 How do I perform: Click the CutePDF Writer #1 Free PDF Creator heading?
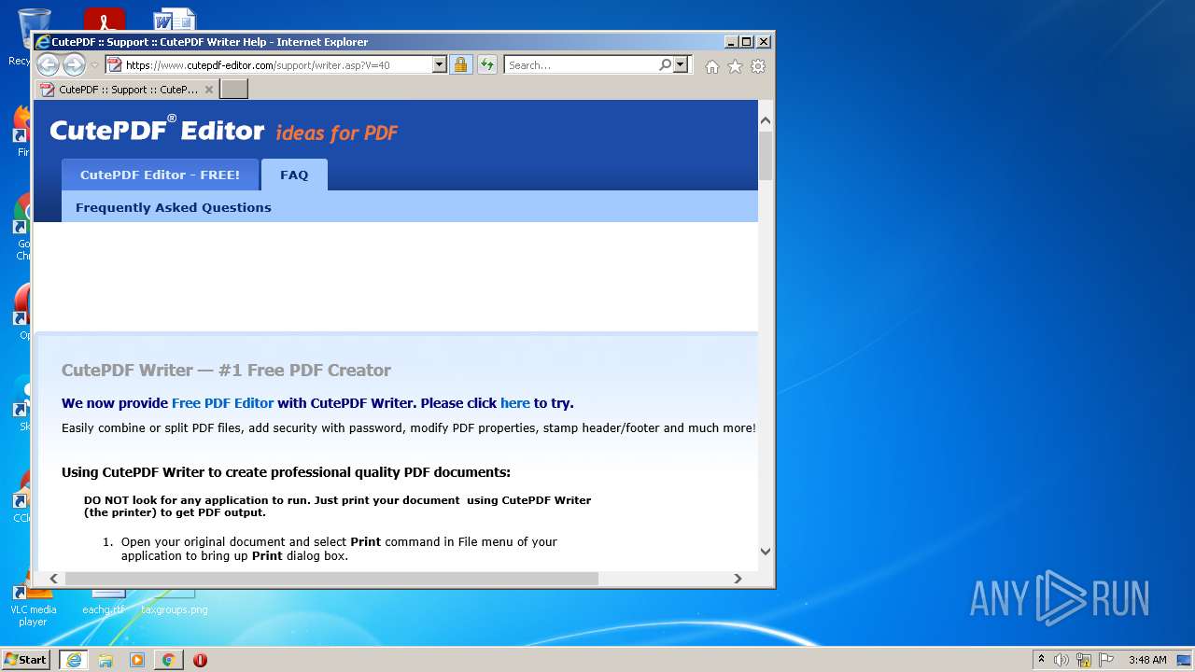point(226,371)
